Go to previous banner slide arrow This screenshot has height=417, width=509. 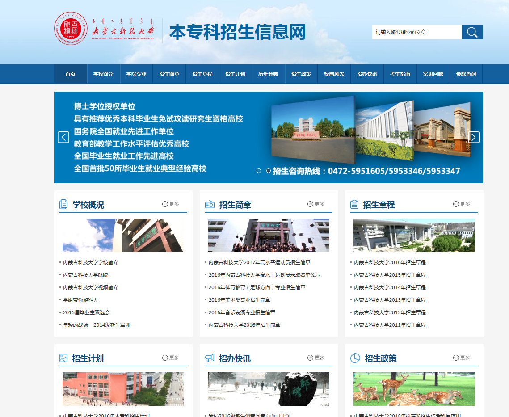pos(63,137)
